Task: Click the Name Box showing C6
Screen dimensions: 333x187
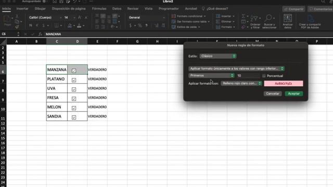Action: tap(8, 34)
